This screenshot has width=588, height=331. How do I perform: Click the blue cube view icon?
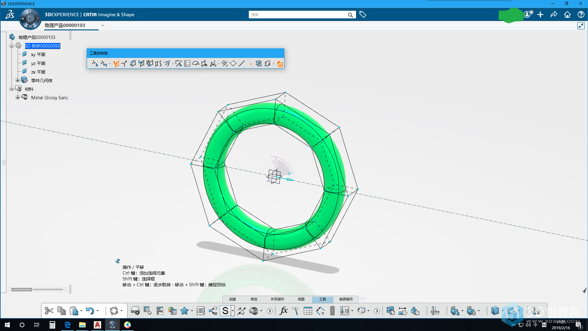click(x=495, y=311)
